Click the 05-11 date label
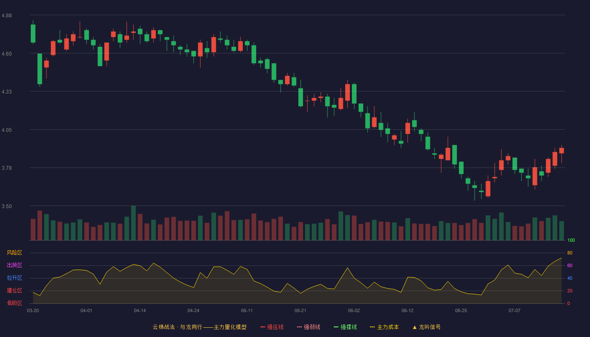The height and width of the screenshot is (337, 590). click(247, 310)
